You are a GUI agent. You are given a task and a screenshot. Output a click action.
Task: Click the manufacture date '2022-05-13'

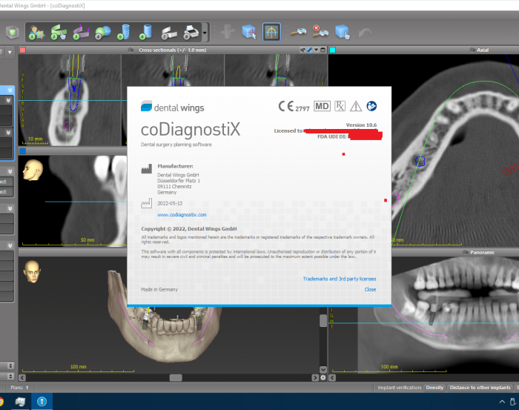click(x=170, y=203)
